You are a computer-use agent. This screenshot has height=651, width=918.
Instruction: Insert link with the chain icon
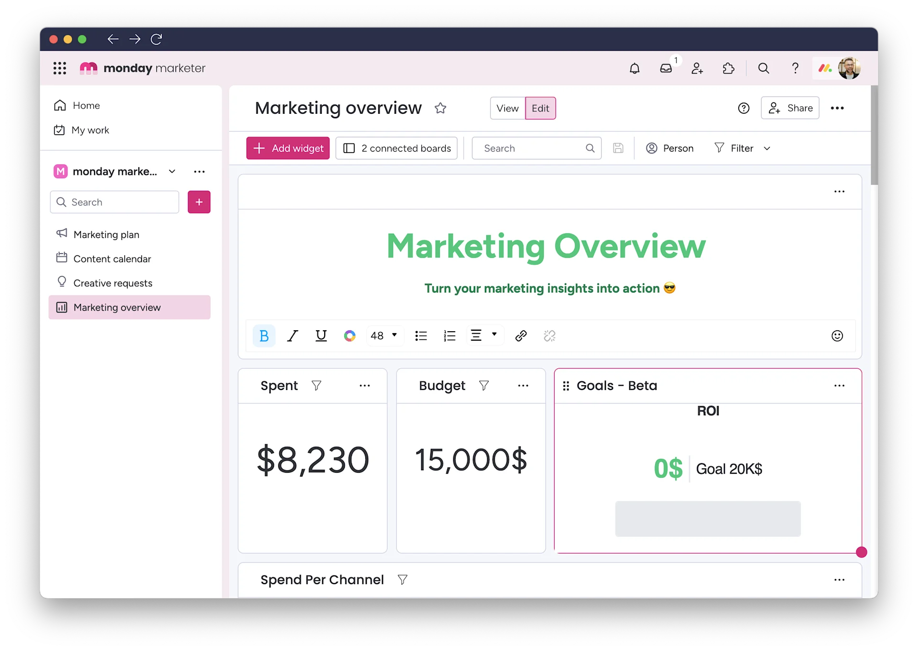click(x=521, y=336)
